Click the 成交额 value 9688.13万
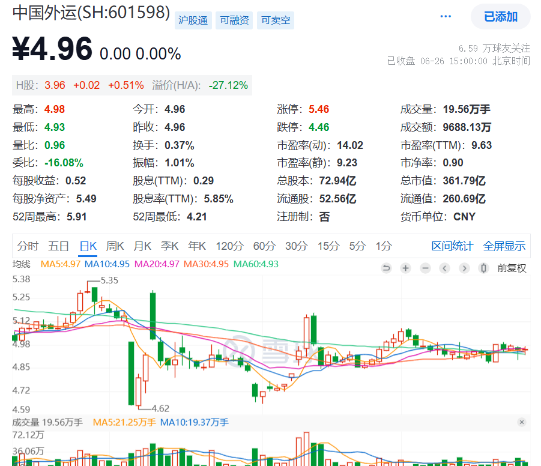Image resolution: width=541 pixels, height=466 pixels. [467, 127]
